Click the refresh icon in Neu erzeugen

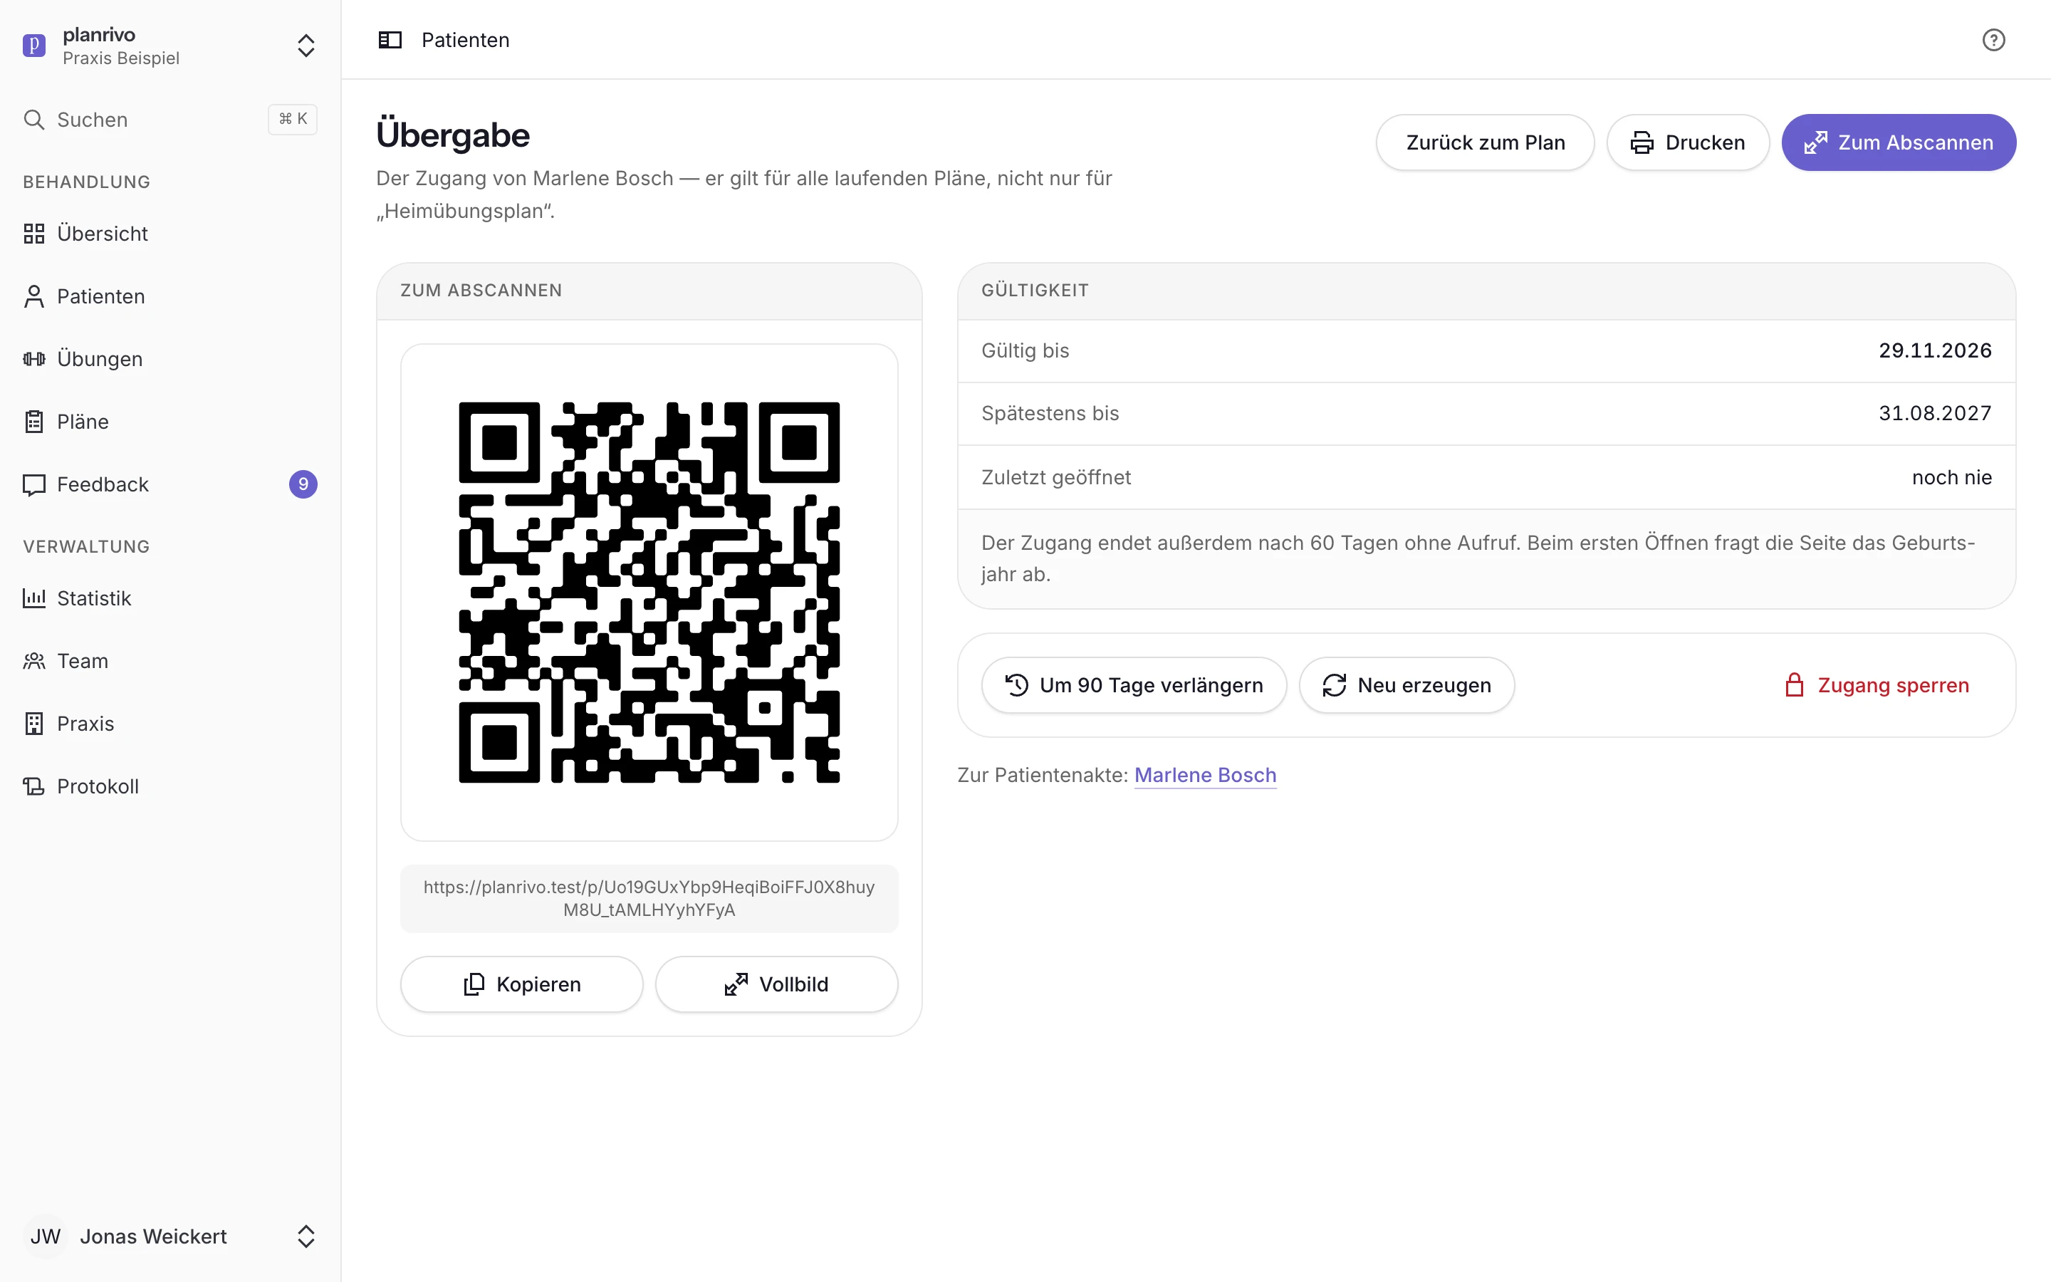click(1334, 685)
